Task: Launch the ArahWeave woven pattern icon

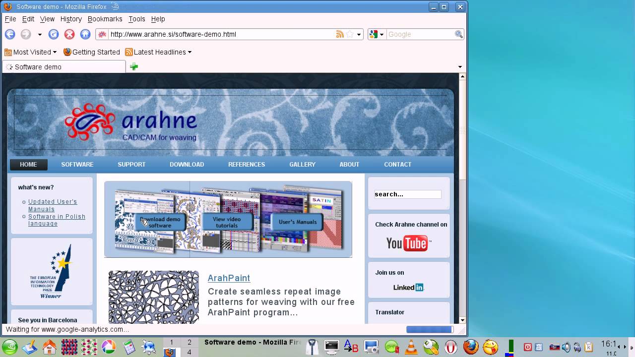Action: coord(69,347)
